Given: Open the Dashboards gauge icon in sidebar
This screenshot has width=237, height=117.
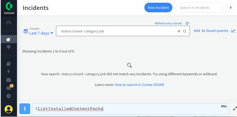Looking at the screenshot, I should pos(8,22).
